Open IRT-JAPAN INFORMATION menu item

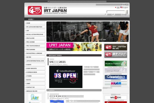pos(35,27)
